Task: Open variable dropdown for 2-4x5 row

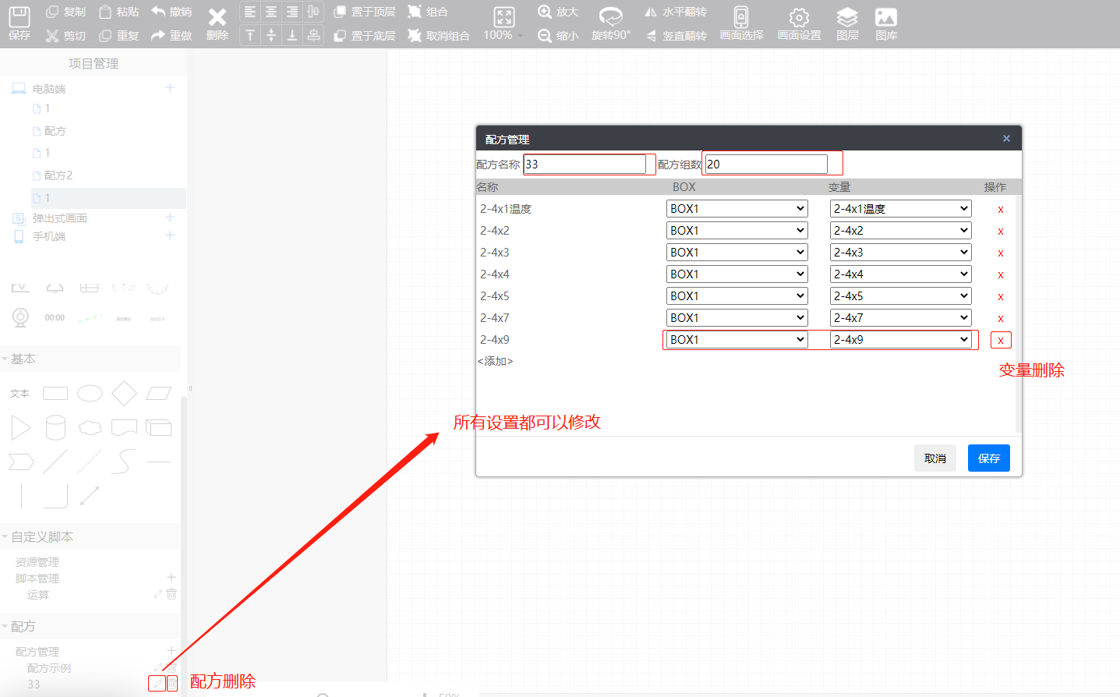Action: (x=900, y=296)
